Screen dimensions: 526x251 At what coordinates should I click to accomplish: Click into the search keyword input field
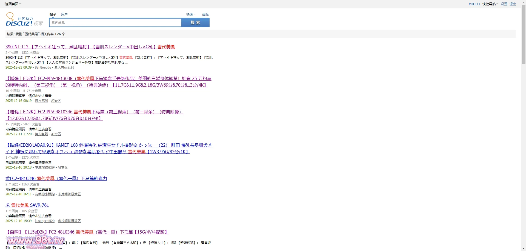(115, 23)
